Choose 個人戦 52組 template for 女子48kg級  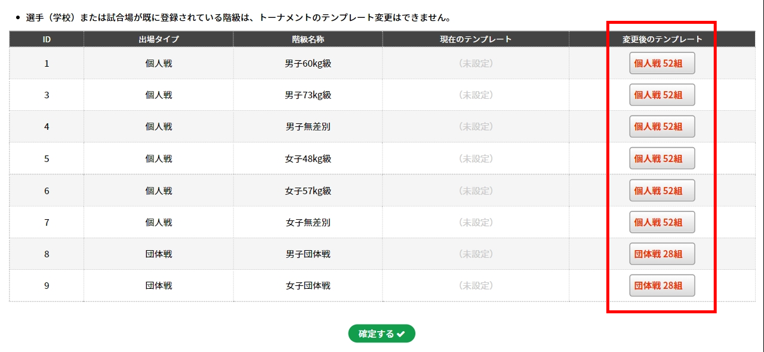pos(662,158)
